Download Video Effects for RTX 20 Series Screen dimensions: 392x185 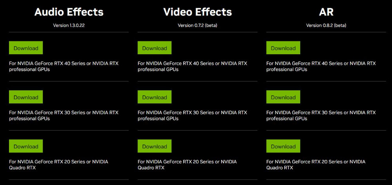(154, 146)
